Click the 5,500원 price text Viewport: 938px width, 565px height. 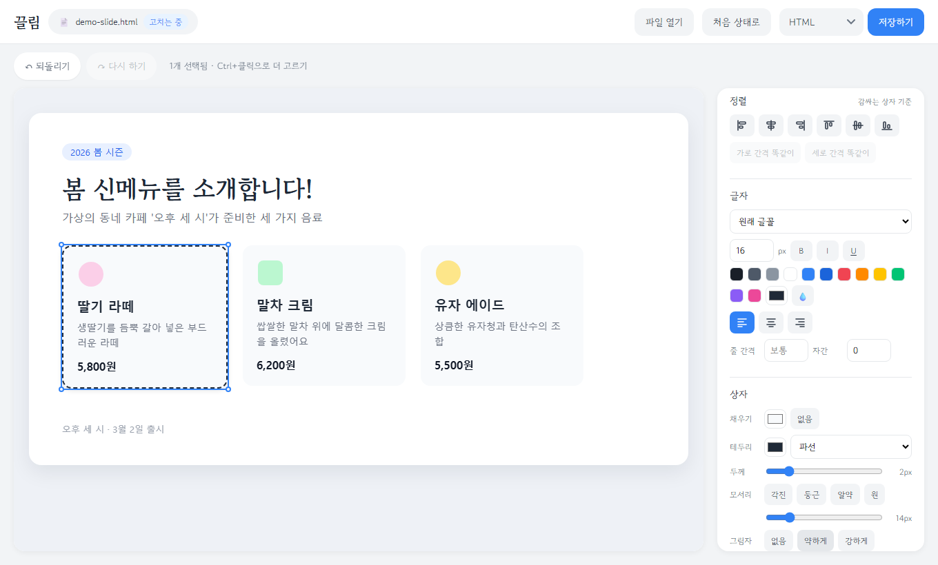pos(454,365)
